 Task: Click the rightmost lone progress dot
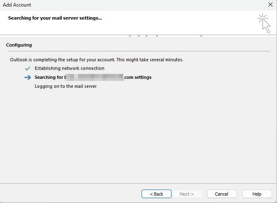201,36
